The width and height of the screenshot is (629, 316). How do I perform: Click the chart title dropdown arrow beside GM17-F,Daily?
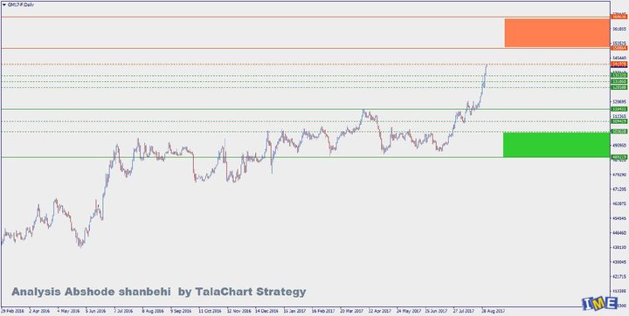[4, 4]
